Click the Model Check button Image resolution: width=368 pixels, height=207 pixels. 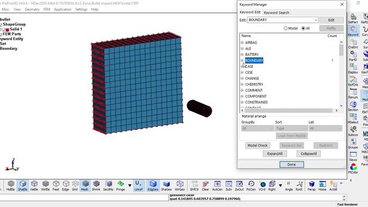tap(258, 145)
